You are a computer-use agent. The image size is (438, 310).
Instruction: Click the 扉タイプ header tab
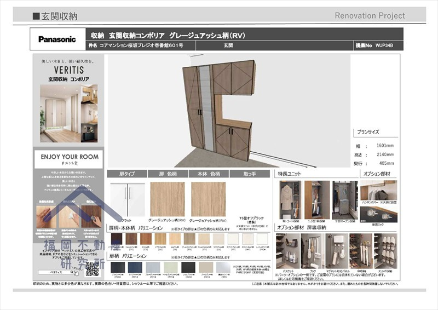(x=127, y=174)
